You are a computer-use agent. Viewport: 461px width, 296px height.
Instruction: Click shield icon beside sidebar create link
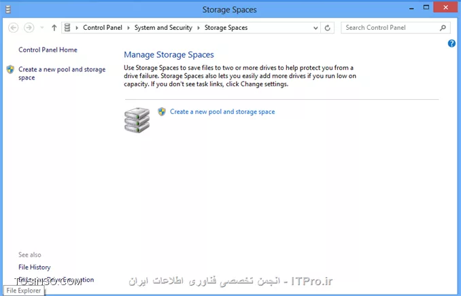10,70
